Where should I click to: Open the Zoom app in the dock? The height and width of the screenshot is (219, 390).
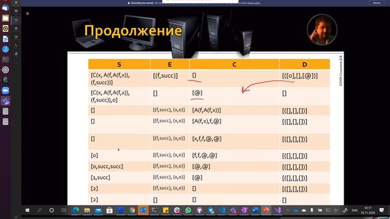pyautogui.click(x=5, y=91)
